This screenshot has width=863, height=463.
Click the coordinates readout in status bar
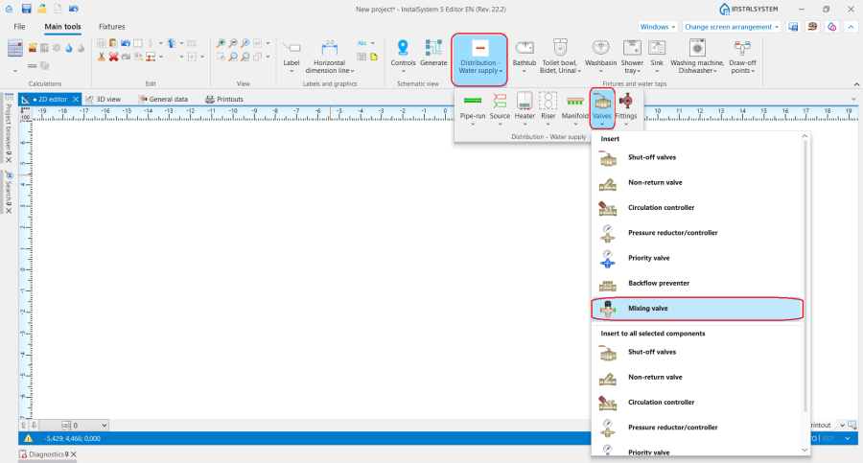[72, 439]
